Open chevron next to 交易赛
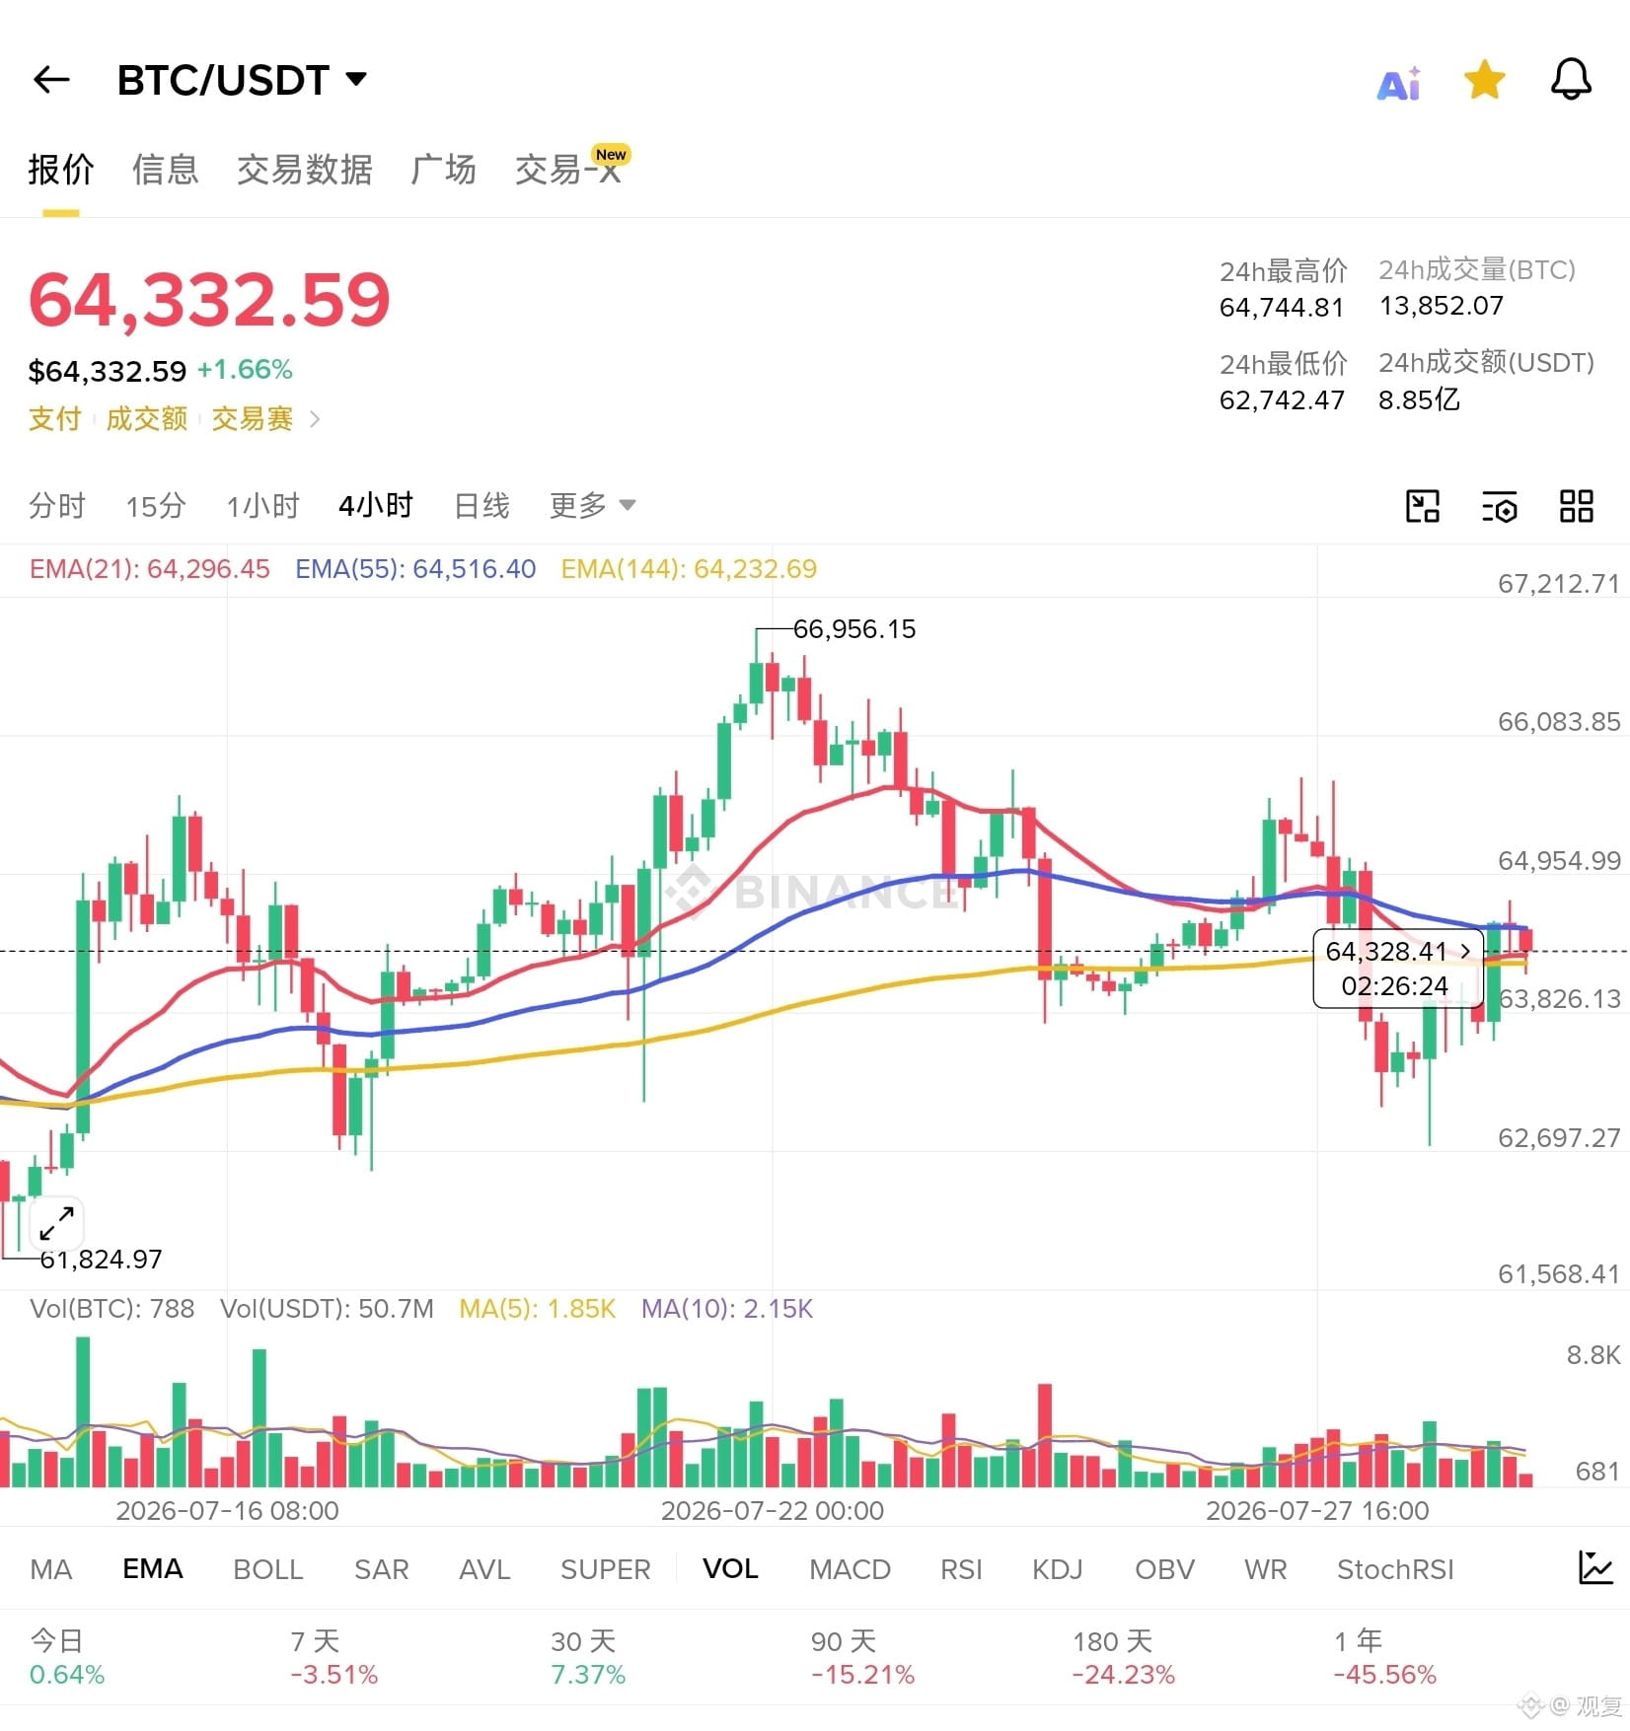 point(315,419)
